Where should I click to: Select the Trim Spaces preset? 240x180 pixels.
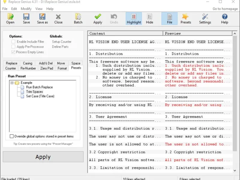point(34,92)
